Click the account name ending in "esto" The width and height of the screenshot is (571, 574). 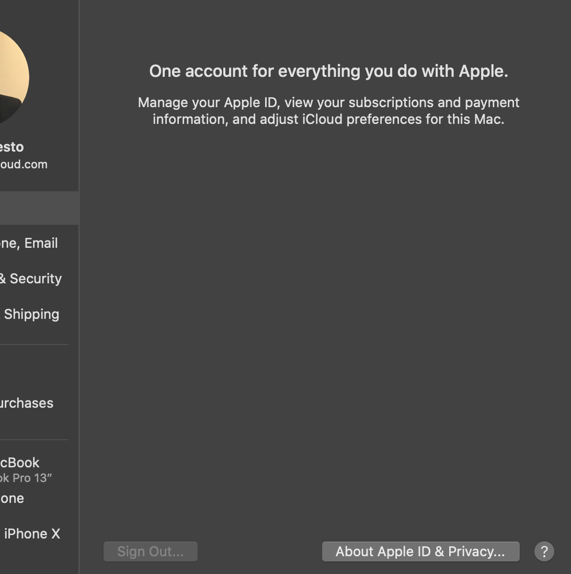[x=12, y=147]
